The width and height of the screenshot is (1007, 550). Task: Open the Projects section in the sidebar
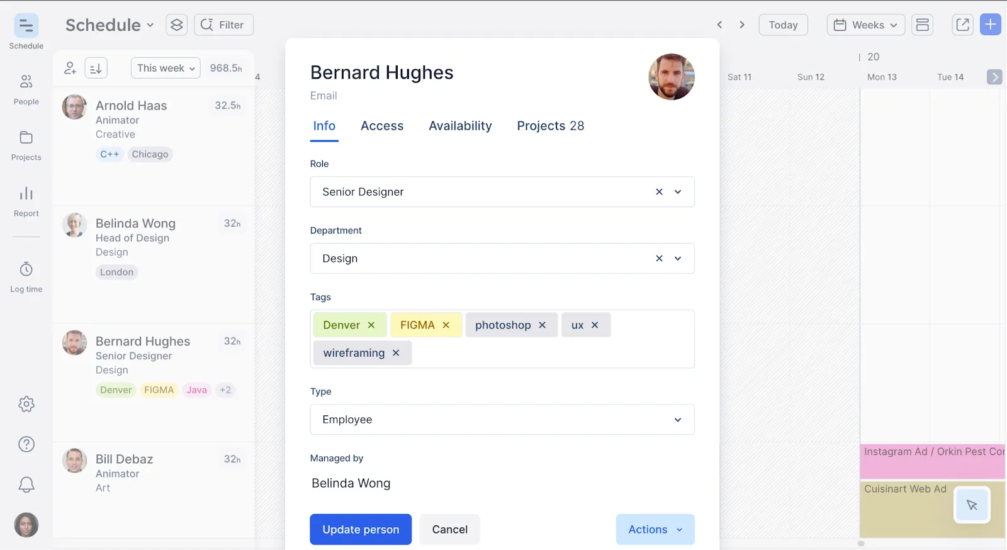pyautogui.click(x=26, y=145)
